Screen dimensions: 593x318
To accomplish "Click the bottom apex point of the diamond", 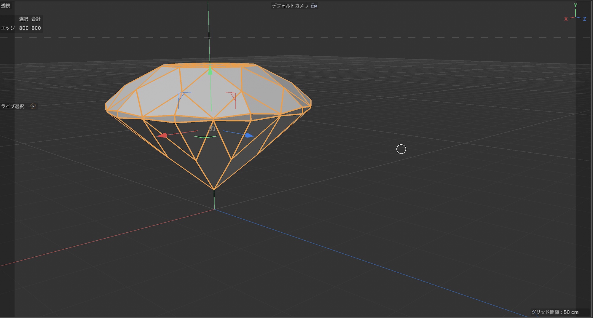I will [214, 189].
